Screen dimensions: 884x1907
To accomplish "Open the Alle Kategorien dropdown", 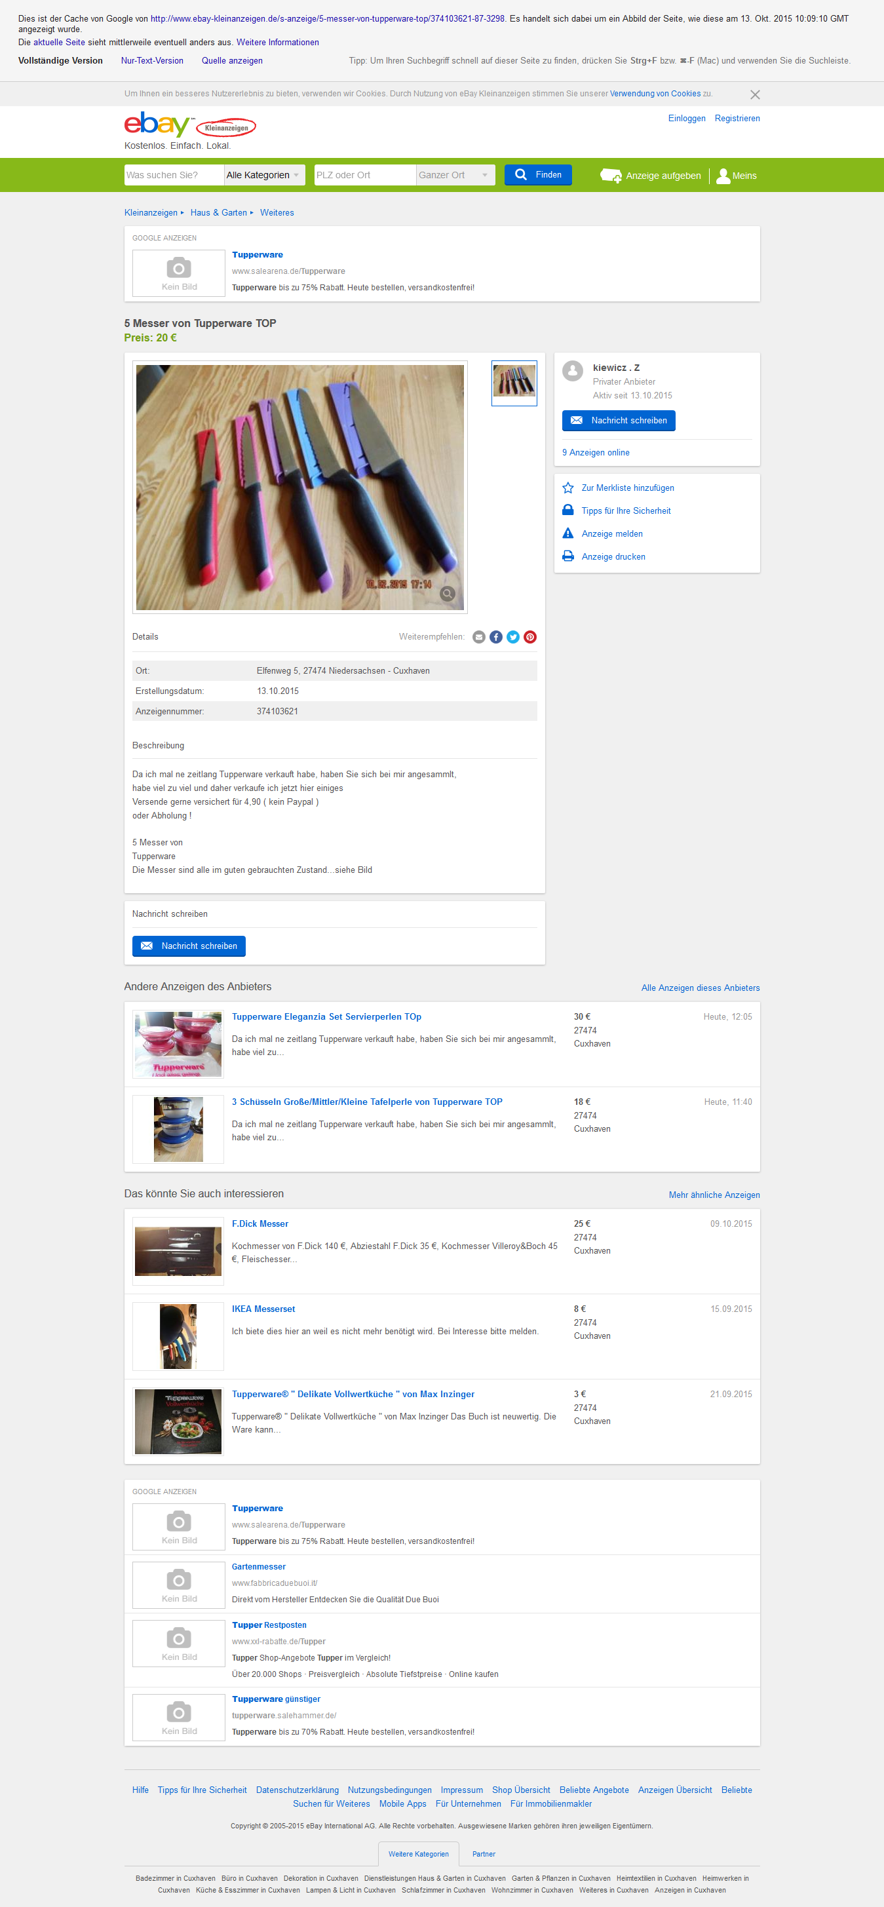I will coord(264,175).
